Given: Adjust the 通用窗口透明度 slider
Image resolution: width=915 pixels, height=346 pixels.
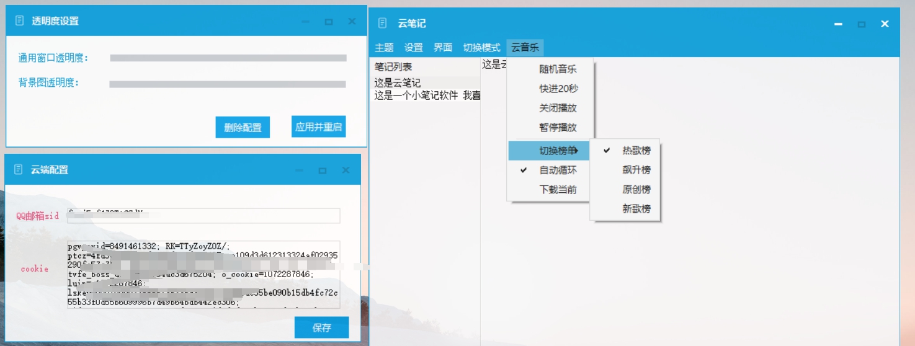Looking at the screenshot, I should point(228,58).
